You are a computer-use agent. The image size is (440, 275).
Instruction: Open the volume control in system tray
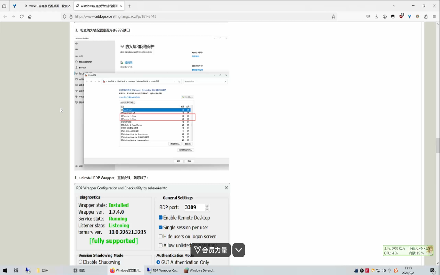coord(384,270)
